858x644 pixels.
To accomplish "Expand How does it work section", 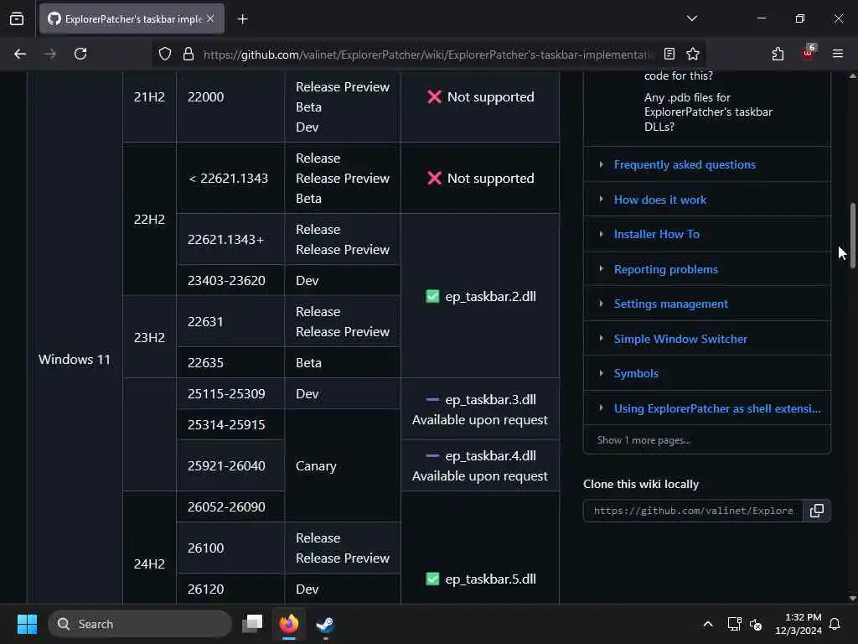I will pos(601,200).
